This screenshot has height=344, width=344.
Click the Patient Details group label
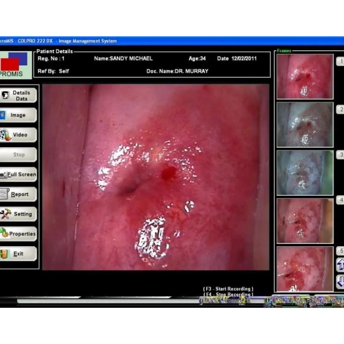[55, 52]
